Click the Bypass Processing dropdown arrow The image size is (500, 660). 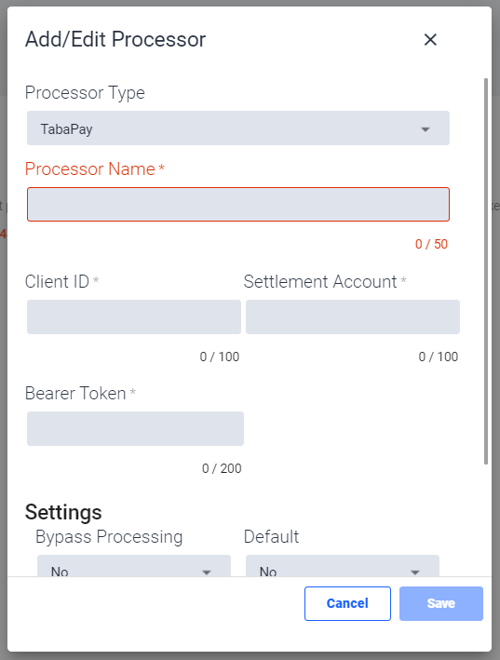click(x=206, y=572)
